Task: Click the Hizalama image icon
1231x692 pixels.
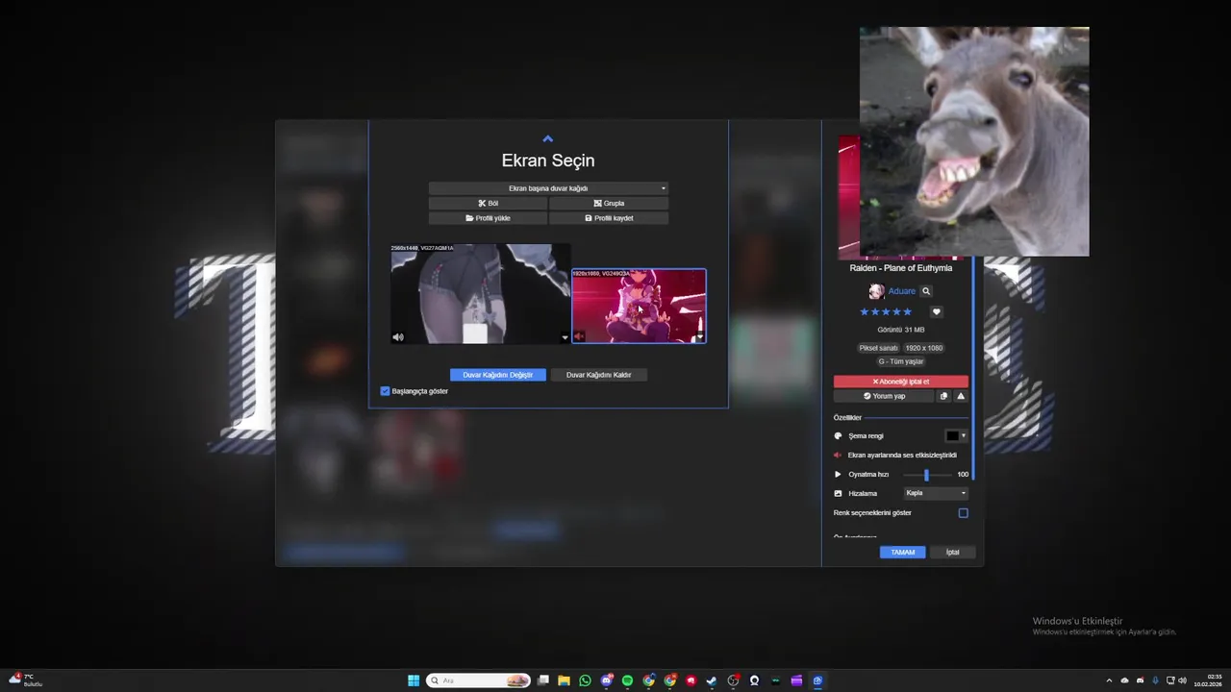Action: point(838,493)
